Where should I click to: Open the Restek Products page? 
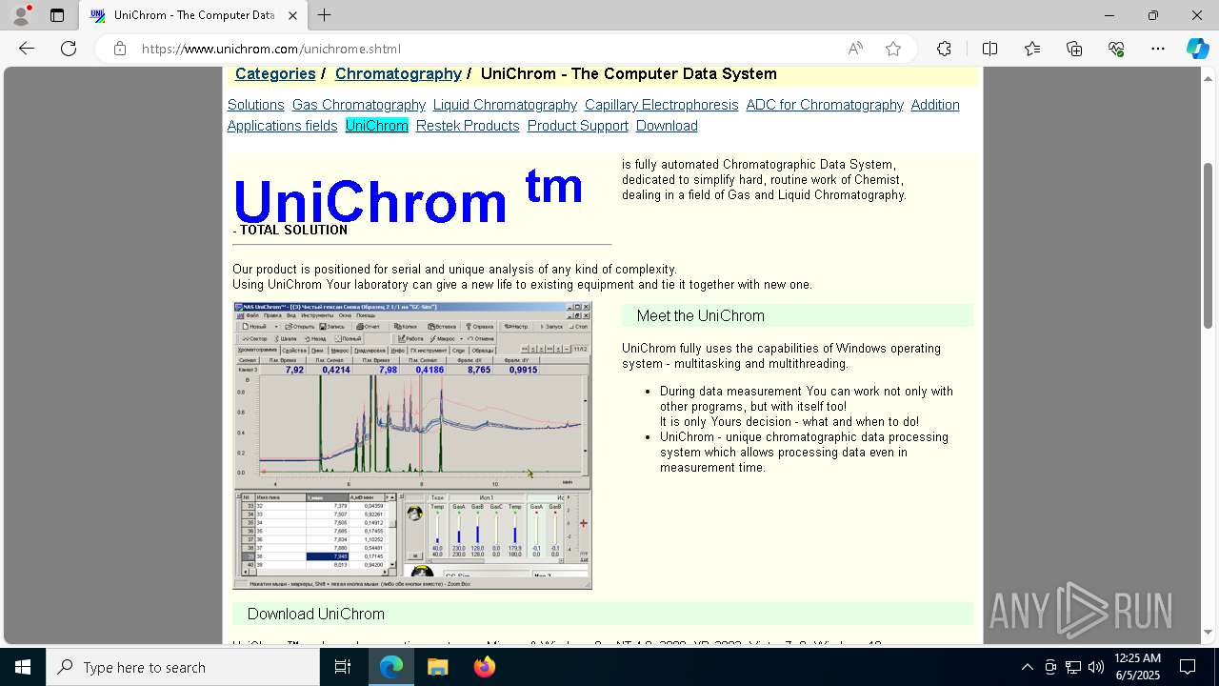tap(468, 126)
